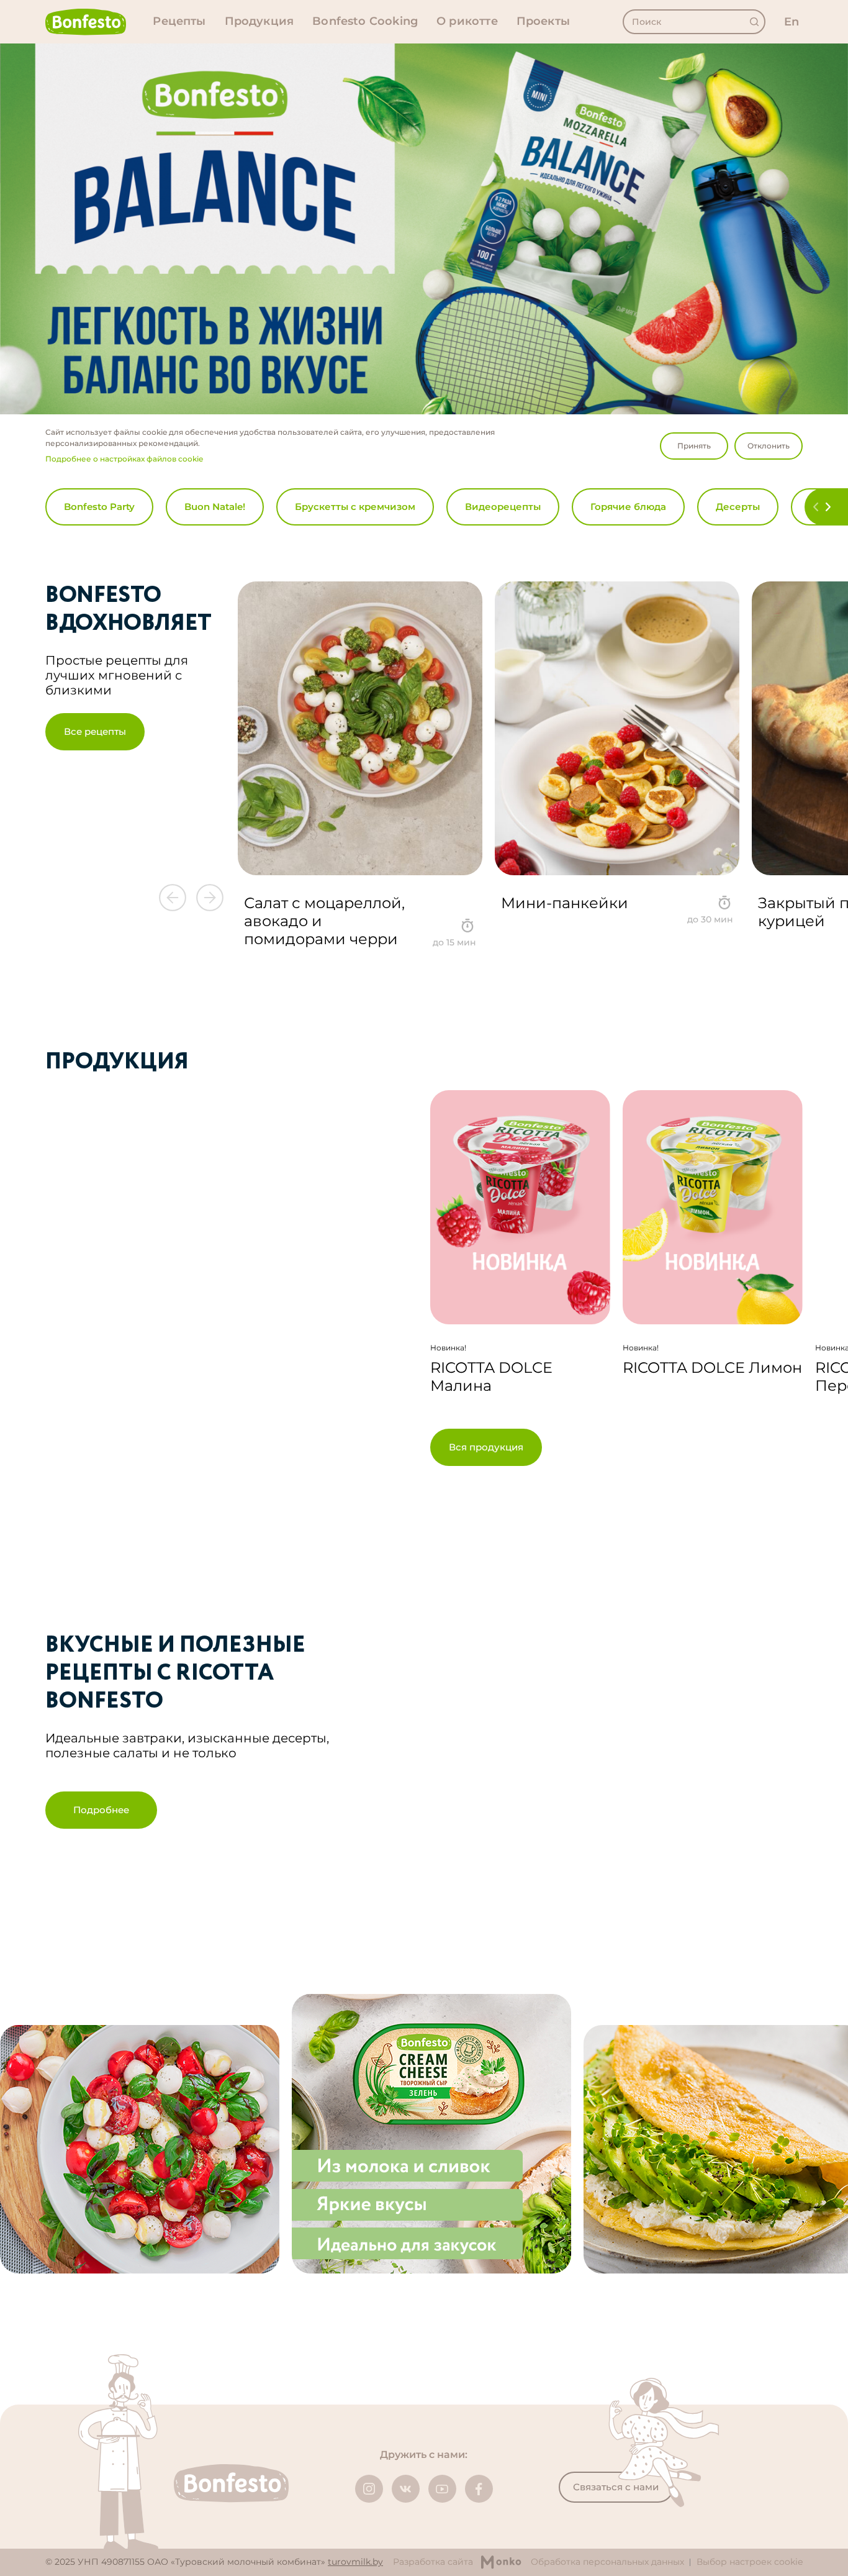Go to next recipe with right arrow
Viewport: 848px width, 2576px height.
point(210,897)
